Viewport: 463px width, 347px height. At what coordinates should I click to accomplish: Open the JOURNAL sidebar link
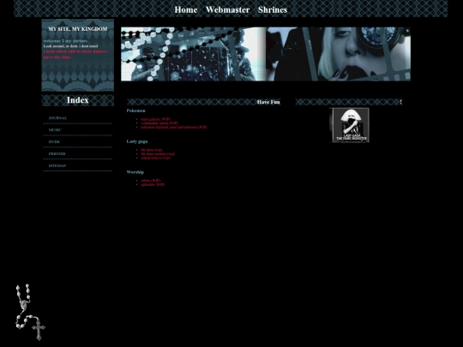click(x=57, y=118)
